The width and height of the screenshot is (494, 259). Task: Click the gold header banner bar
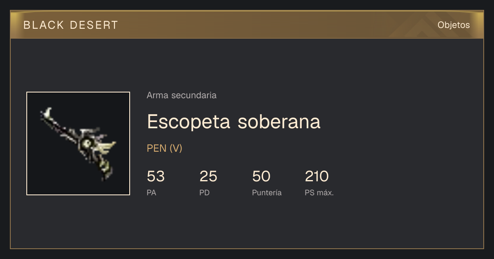pos(247,25)
